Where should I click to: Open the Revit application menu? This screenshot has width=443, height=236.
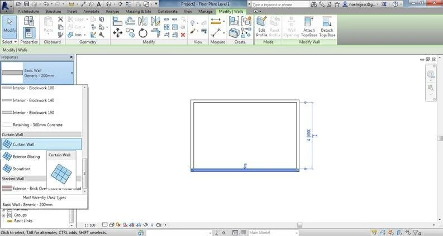[x=6, y=6]
